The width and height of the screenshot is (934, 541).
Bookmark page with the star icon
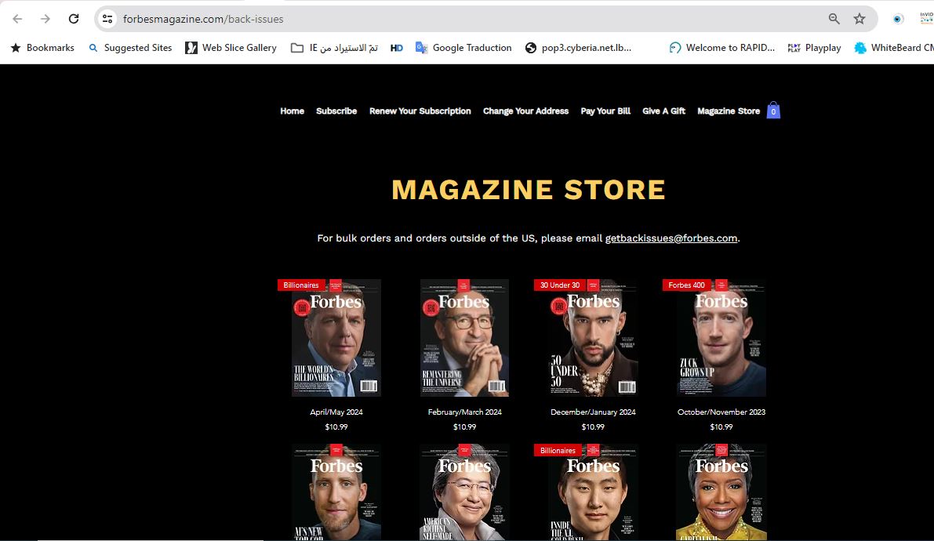(x=859, y=19)
